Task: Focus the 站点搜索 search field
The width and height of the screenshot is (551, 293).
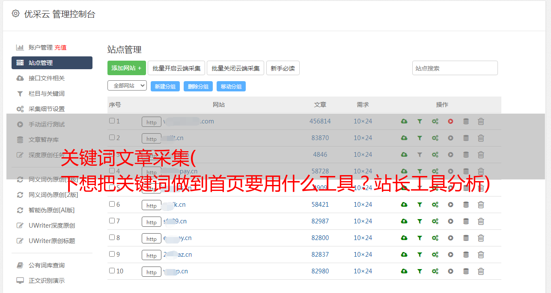Action: [455, 68]
